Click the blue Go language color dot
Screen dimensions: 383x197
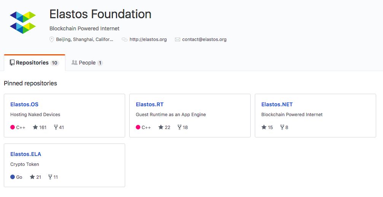[x=13, y=177]
